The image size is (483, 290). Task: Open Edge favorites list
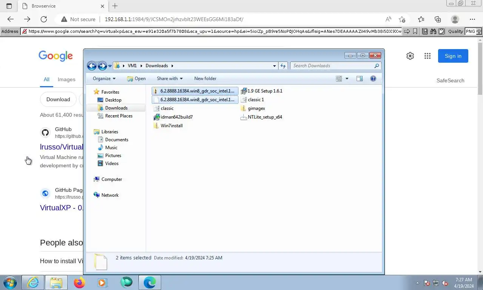(x=421, y=19)
